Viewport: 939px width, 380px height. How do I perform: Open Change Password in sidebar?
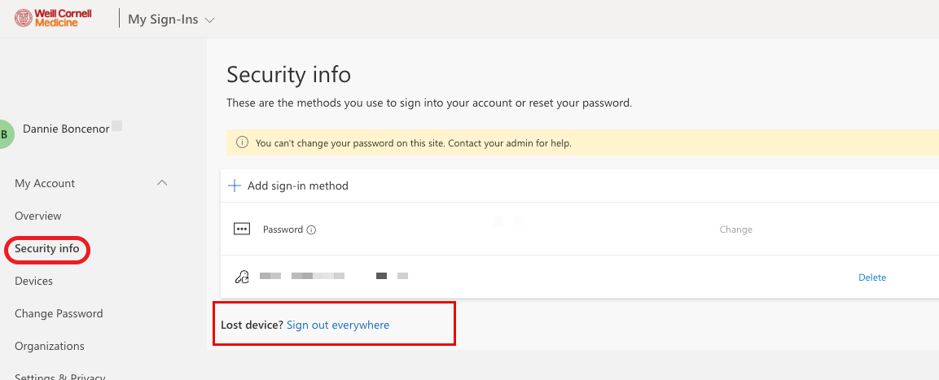click(59, 313)
